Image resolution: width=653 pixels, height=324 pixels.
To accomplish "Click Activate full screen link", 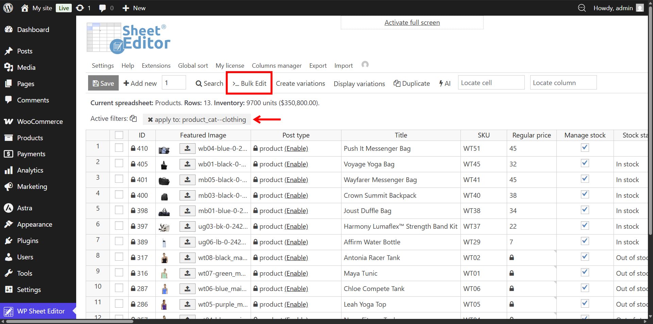I will tap(412, 22).
